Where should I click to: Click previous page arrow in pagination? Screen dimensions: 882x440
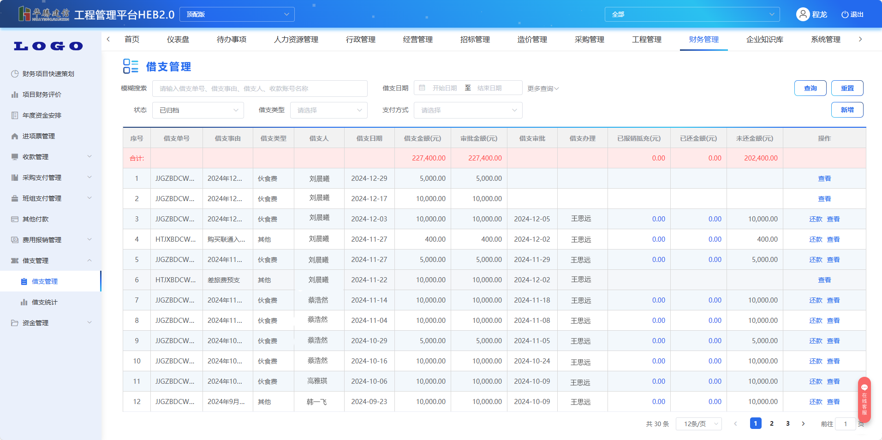736,423
